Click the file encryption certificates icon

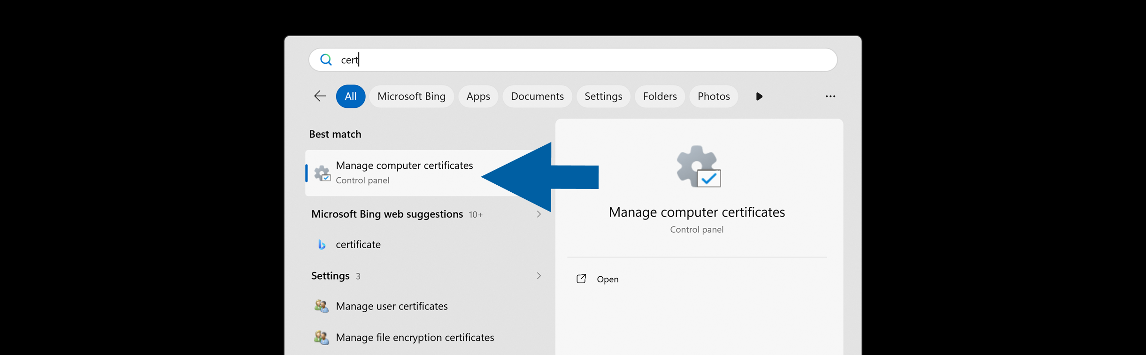coord(322,337)
